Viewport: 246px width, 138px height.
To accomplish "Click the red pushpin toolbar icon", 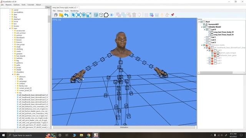I will pos(173,15).
